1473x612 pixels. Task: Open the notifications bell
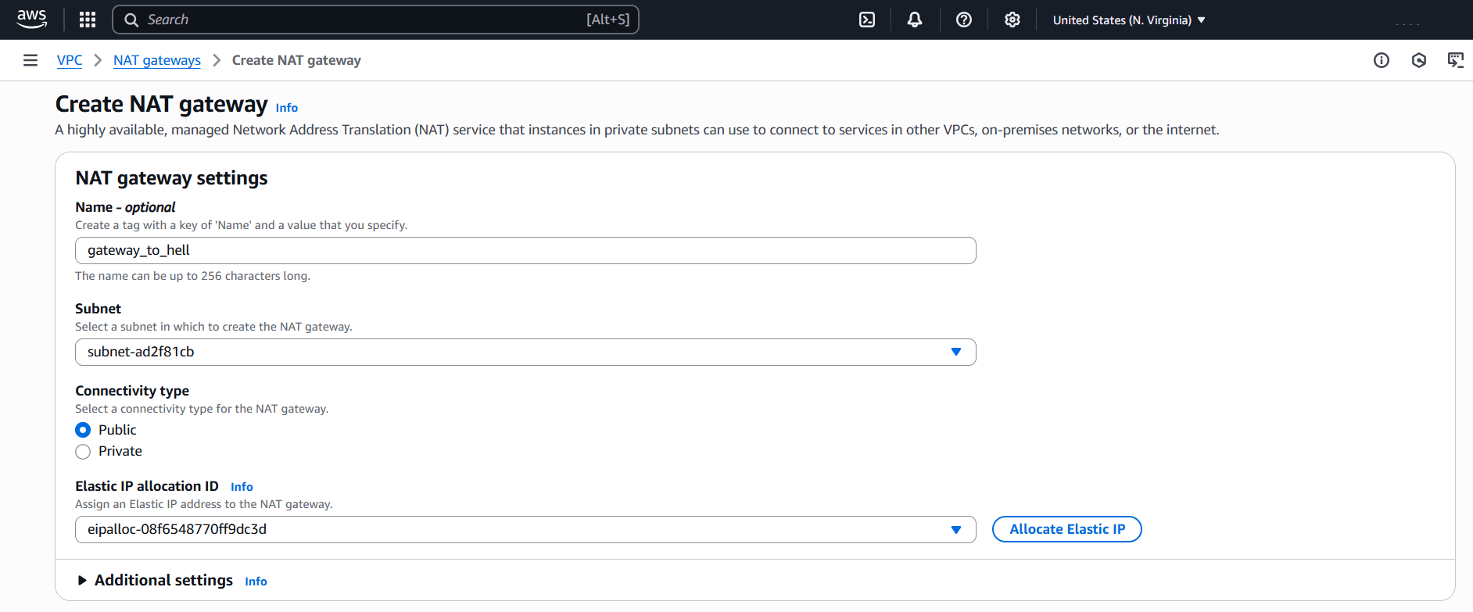click(914, 20)
